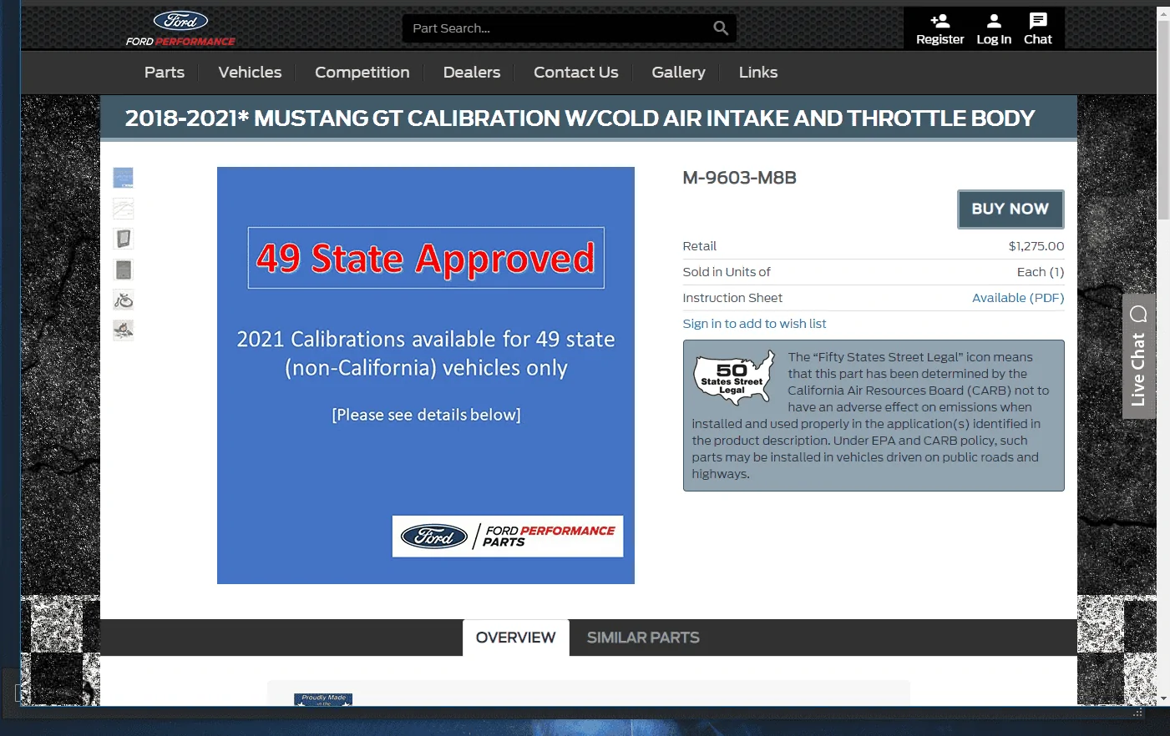Open the Vehicles menu

(x=250, y=73)
